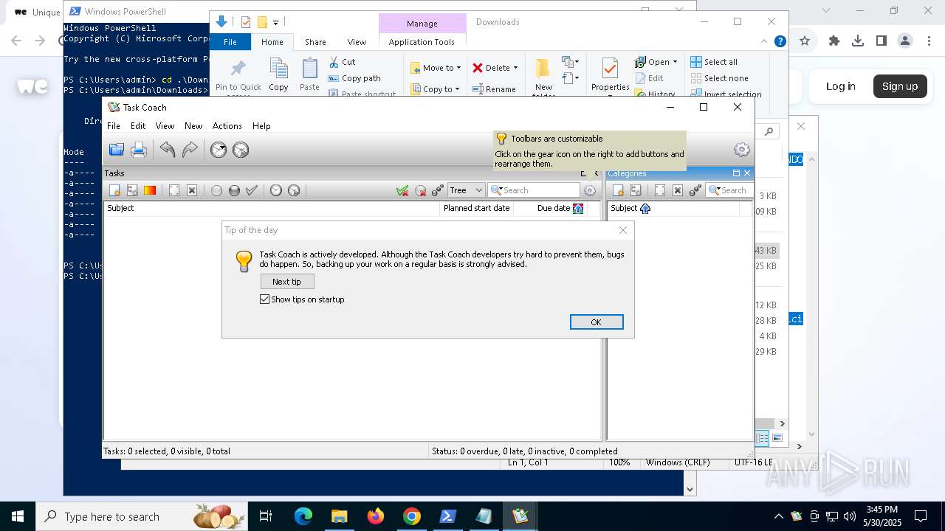Mark task inactive with the empty circle icon
Screen dimensions: 945x531
pyautogui.click(x=216, y=190)
